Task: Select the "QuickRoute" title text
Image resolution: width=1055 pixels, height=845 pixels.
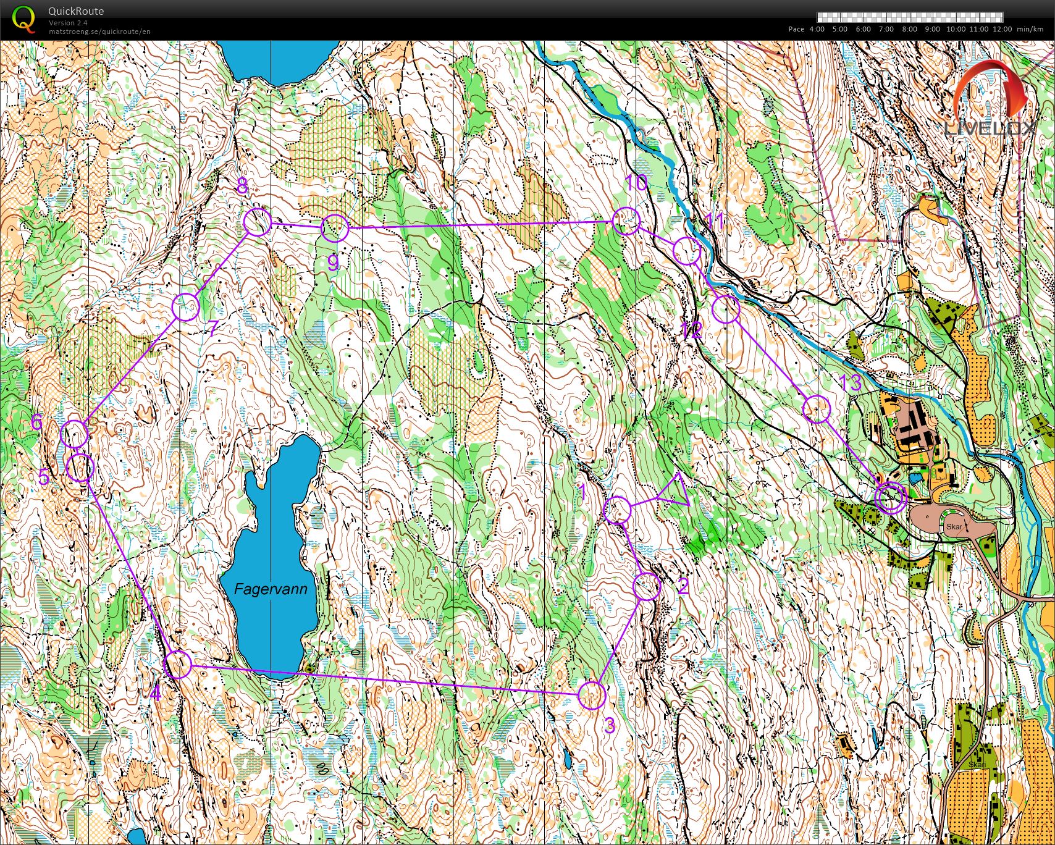Action: coord(76,11)
